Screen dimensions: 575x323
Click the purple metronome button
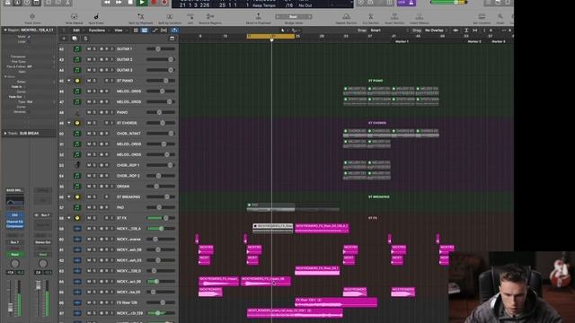(x=411, y=3)
